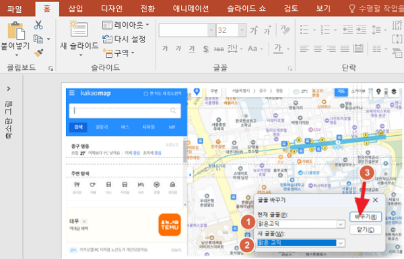This screenshot has height=259, width=404.
Task: Open the 글꼴 group dialog launcher
Action: (290, 68)
